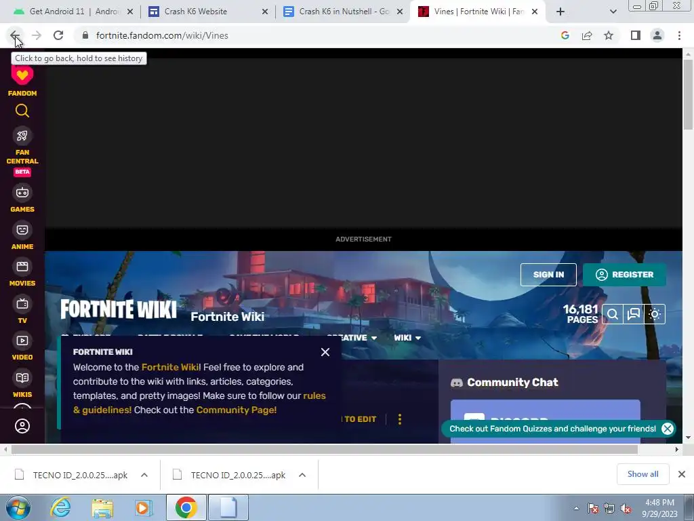
Task: Click the vertical page scrollbar thumb
Action: point(688,94)
